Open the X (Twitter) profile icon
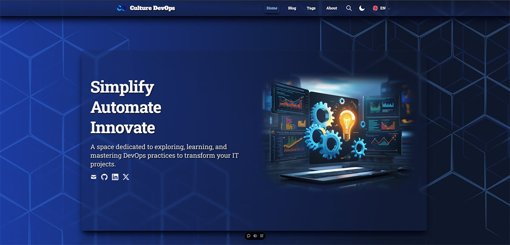Image resolution: width=510 pixels, height=245 pixels. (x=126, y=177)
